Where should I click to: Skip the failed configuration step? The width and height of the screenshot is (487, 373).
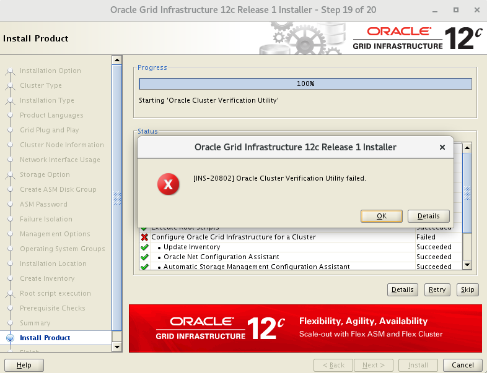pyautogui.click(x=467, y=289)
